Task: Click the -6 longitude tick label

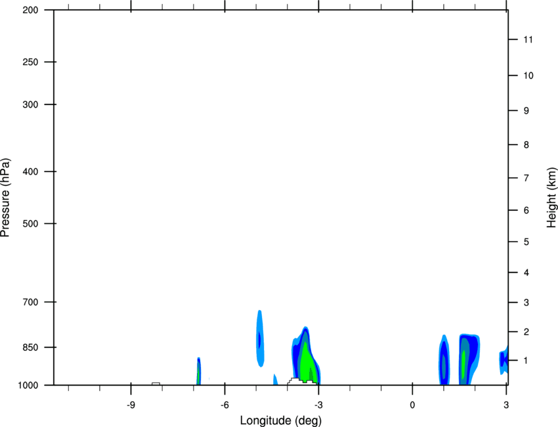Action: click(x=225, y=403)
